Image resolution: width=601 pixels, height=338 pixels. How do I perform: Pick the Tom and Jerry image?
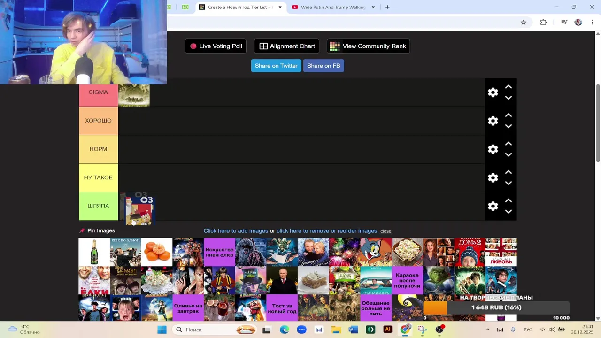pos(376,252)
